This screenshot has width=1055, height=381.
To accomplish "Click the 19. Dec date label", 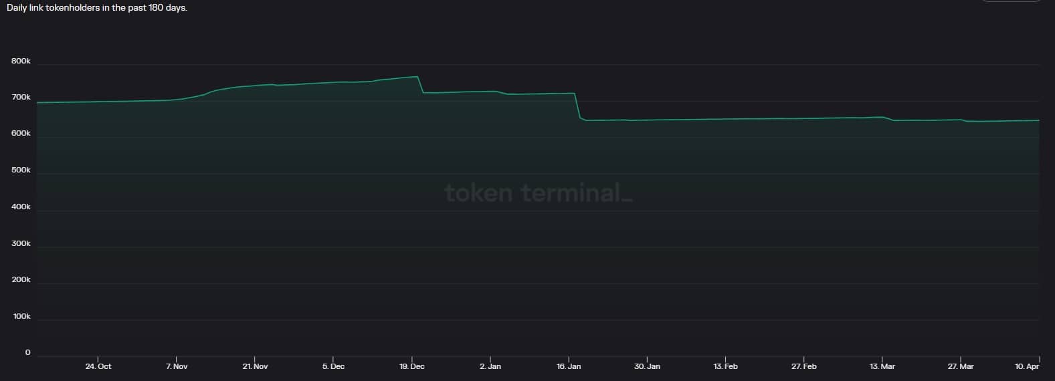I will point(412,367).
